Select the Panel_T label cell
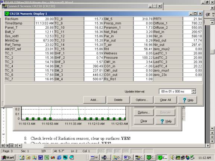The height and width of the screenshot is (161, 215). tap(19, 28)
